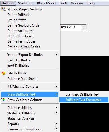Select Drillhole Text Formatter
This screenshot has height=132, width=109.
pos(84,100)
